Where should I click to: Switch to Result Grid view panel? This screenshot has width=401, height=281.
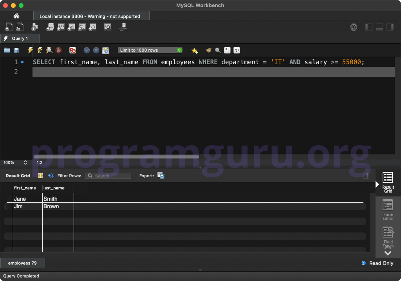[x=388, y=182]
